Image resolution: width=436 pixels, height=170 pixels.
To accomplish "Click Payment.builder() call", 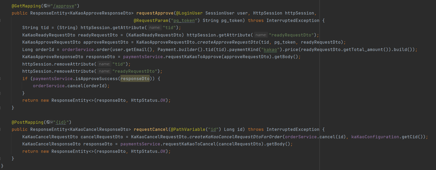I will [x=180, y=49].
